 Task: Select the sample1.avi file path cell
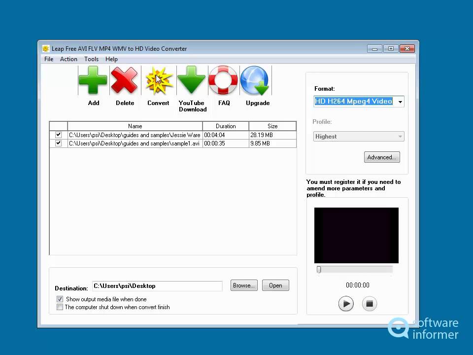click(135, 143)
